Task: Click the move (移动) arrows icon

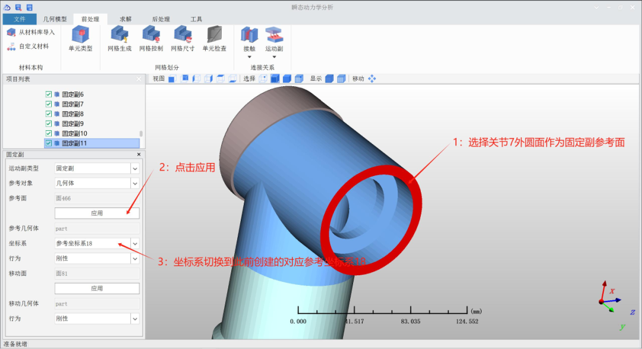Action: point(372,78)
